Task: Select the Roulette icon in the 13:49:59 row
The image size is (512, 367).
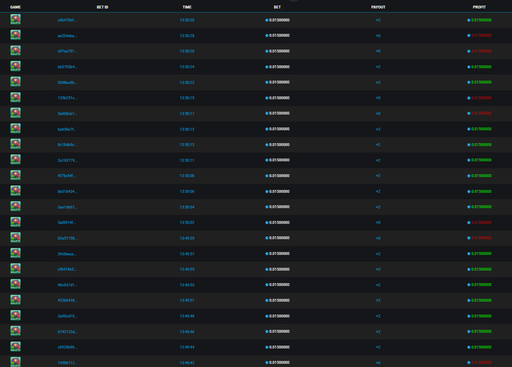Action: pyautogui.click(x=15, y=238)
